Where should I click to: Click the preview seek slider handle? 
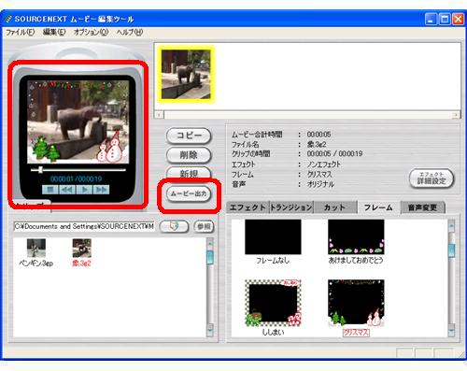(40, 170)
